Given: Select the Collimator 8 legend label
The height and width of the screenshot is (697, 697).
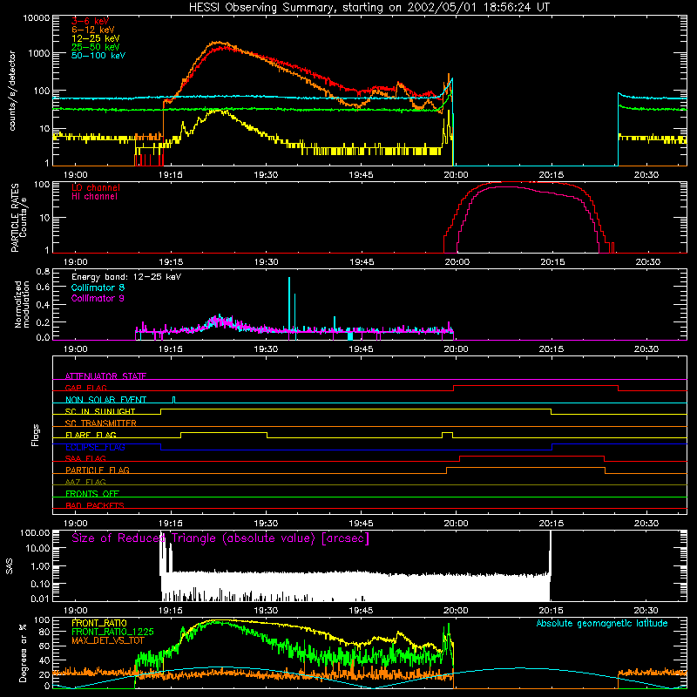Looking at the screenshot, I should (x=98, y=288).
